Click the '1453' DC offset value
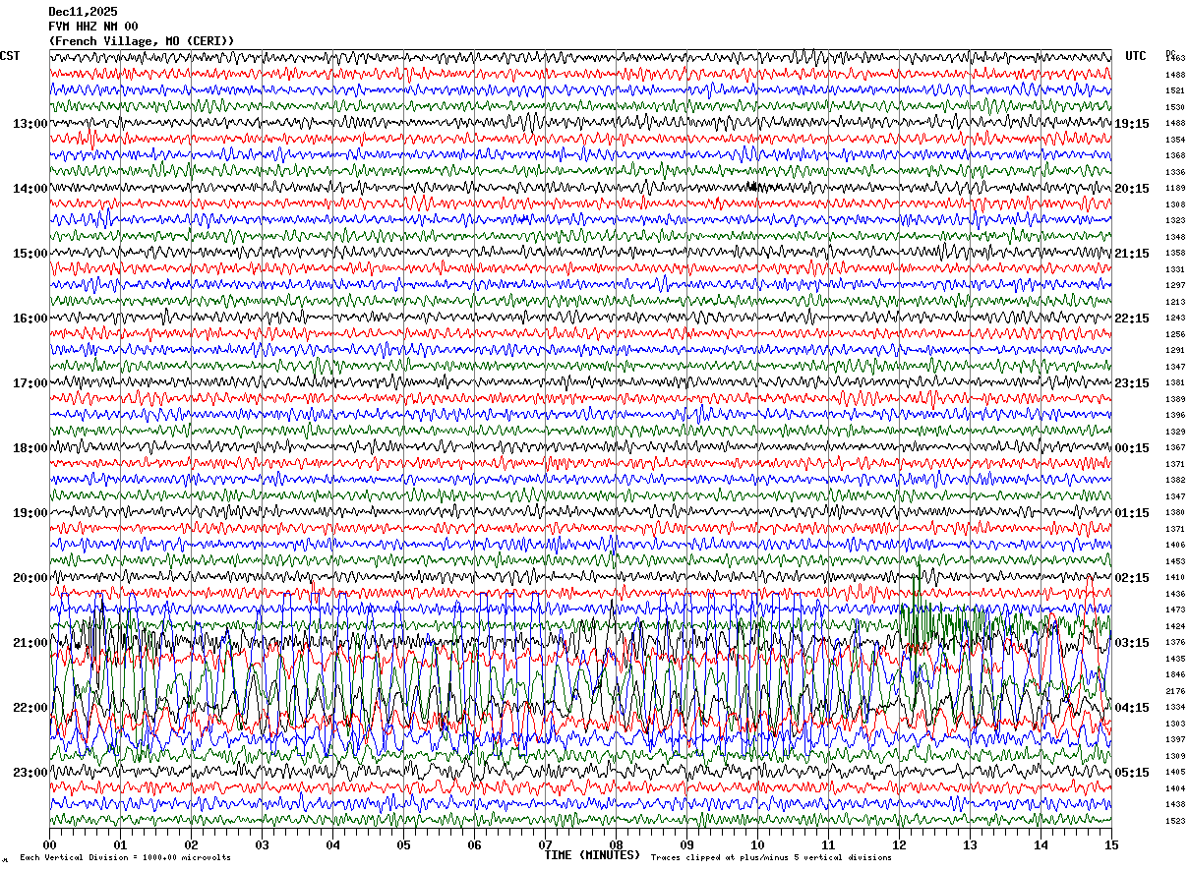Viewport: 1190px width, 871px height. click(x=1175, y=561)
